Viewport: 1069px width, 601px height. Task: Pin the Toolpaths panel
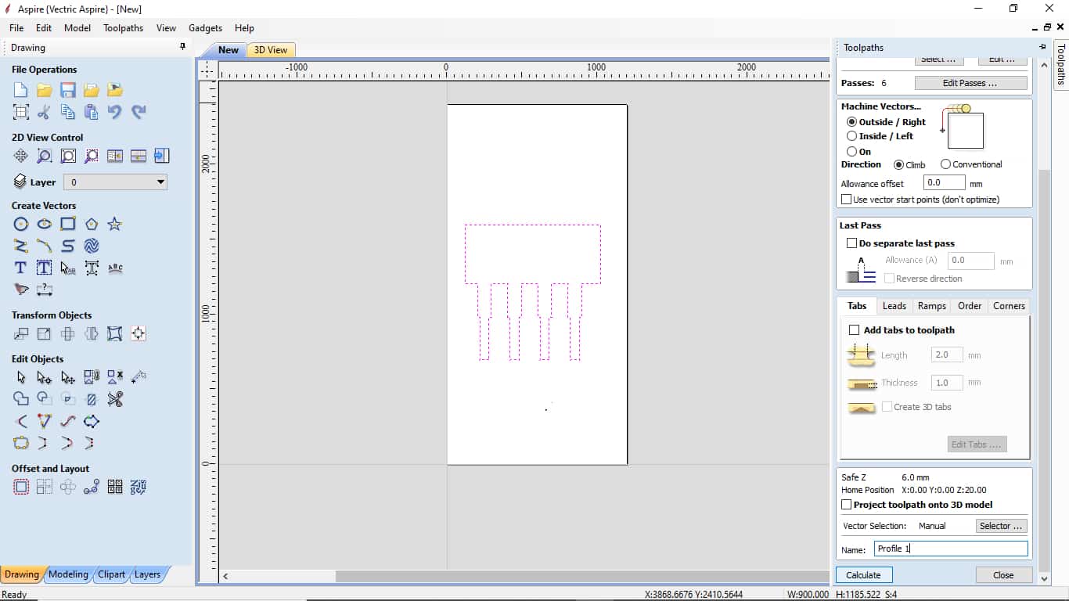tap(1042, 48)
